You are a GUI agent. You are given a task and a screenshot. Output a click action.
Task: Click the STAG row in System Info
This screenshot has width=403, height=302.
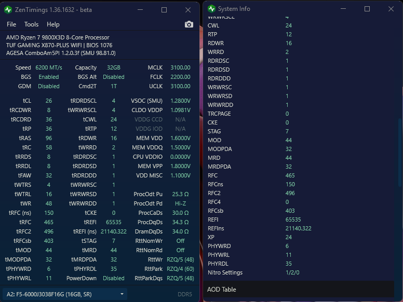pos(299,131)
